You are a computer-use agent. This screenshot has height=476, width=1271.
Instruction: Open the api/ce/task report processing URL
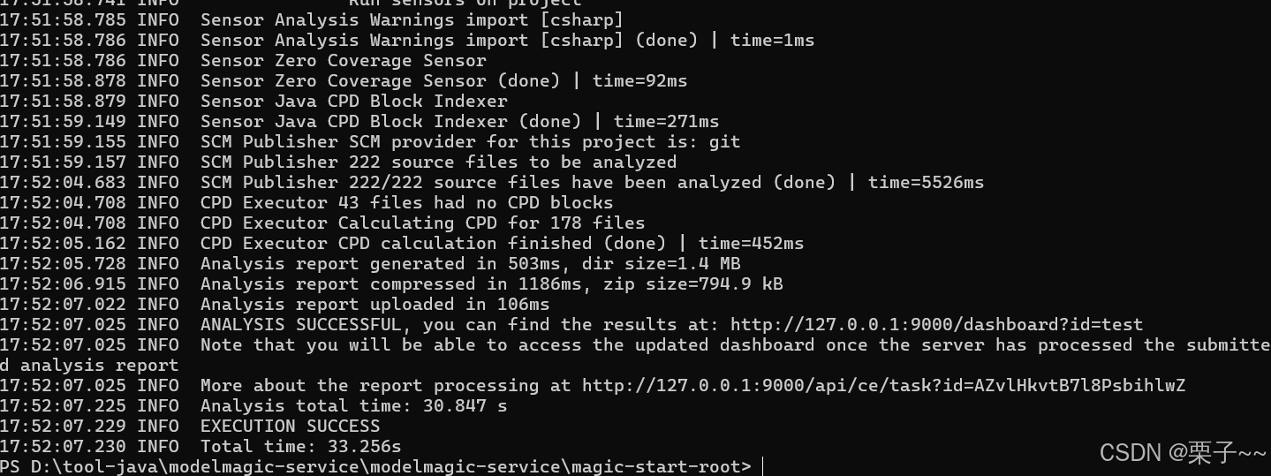pyautogui.click(x=883, y=385)
